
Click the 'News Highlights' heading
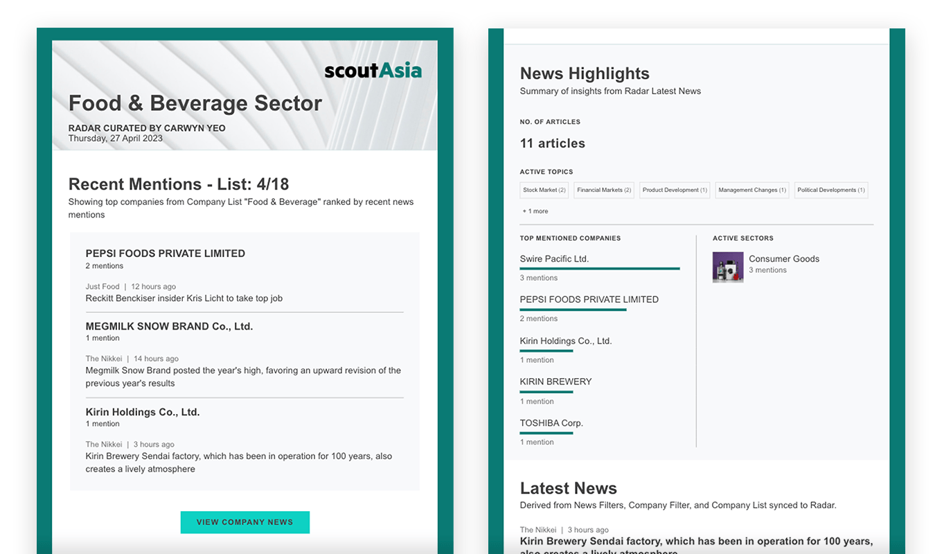pyautogui.click(x=585, y=73)
